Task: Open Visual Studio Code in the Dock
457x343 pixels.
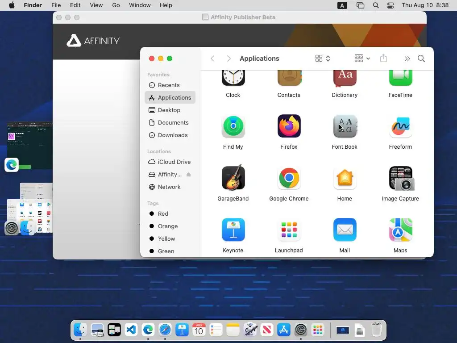Action: pyautogui.click(x=131, y=330)
